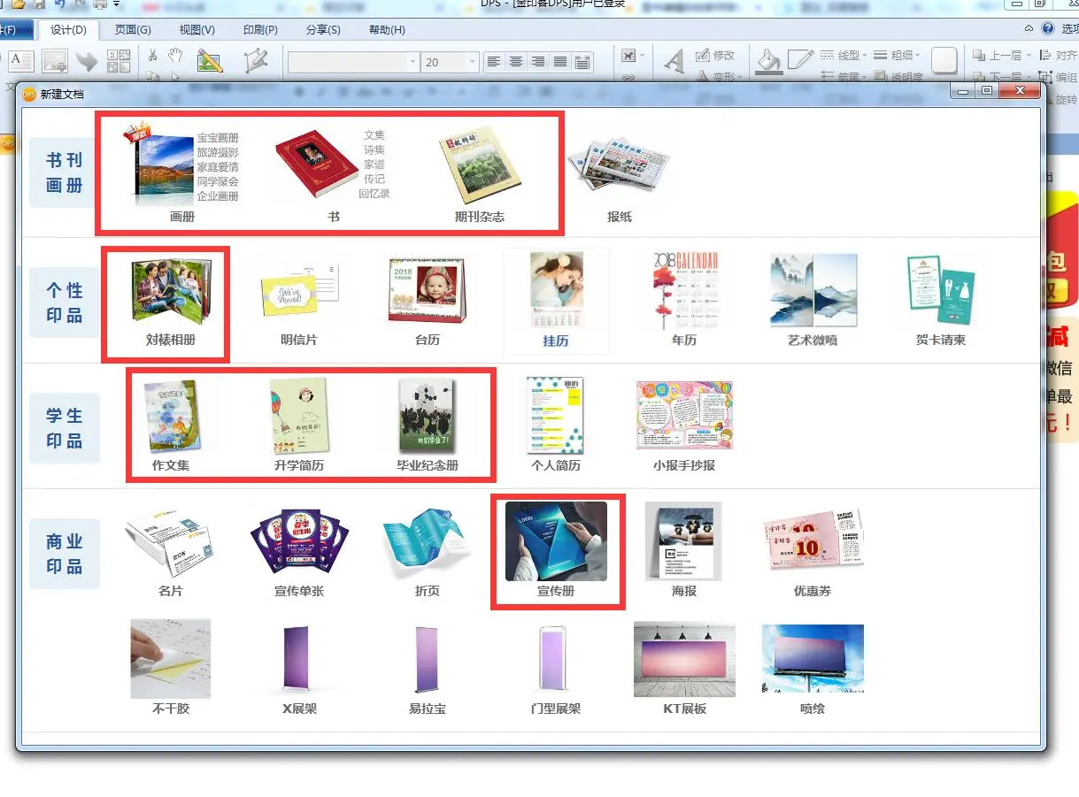1079x797 pixels.
Task: Choose the 名片 business card template
Action: point(171,552)
